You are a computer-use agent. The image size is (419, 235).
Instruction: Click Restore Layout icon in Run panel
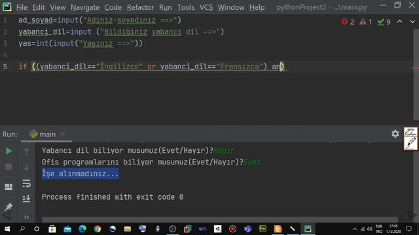click(9, 187)
